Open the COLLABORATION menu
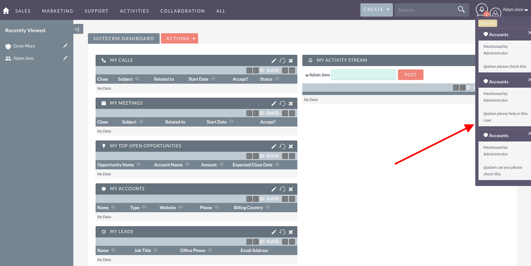Viewport: 531px width, 266px height. click(183, 11)
